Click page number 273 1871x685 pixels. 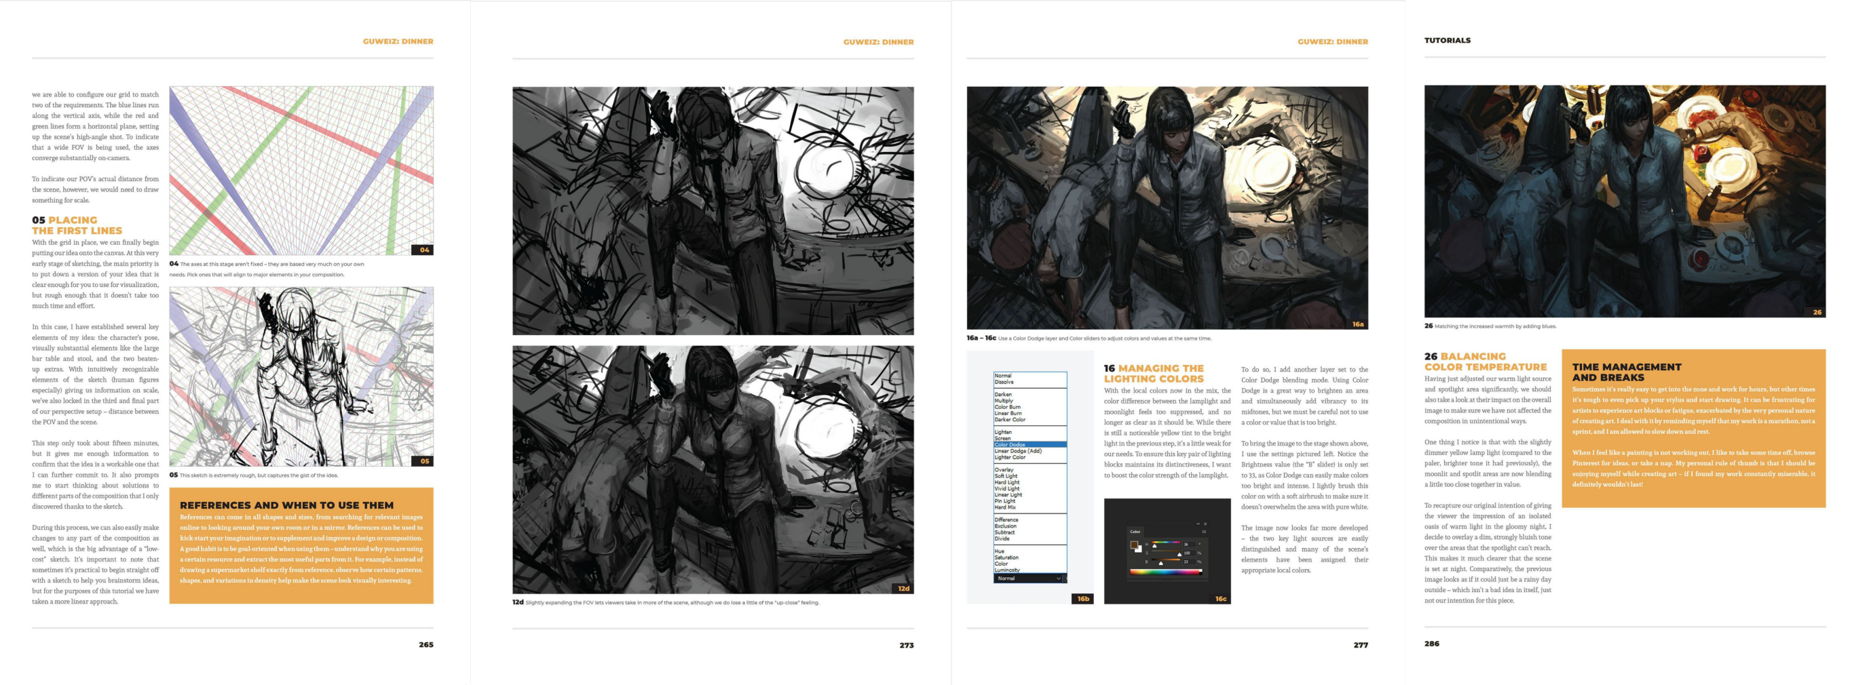907,645
